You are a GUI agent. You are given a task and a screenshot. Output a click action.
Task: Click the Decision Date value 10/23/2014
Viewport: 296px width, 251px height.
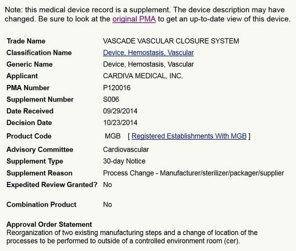tap(120, 123)
